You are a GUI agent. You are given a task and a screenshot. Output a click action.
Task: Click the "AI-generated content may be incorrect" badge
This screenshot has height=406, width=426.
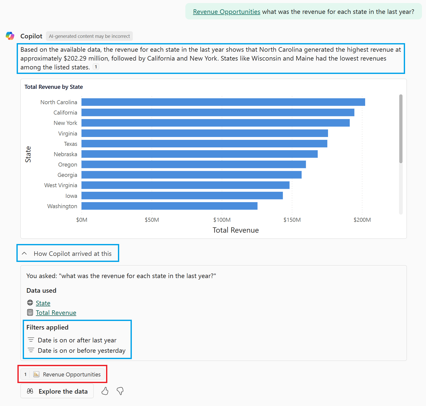pyautogui.click(x=89, y=36)
